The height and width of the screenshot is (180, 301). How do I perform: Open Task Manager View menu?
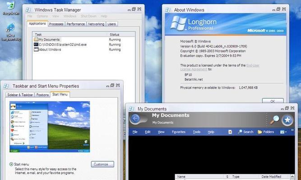56,16
